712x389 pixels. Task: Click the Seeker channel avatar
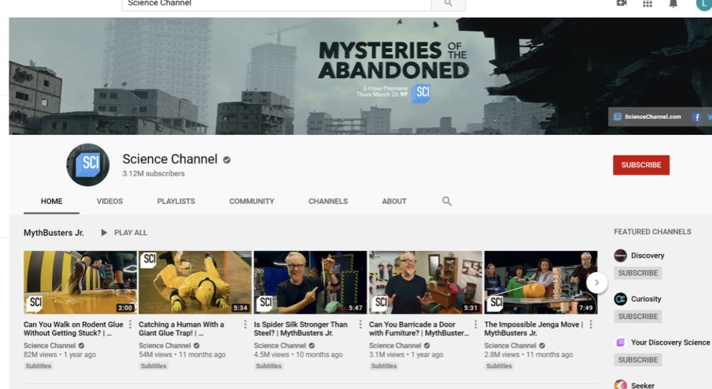[620, 384]
